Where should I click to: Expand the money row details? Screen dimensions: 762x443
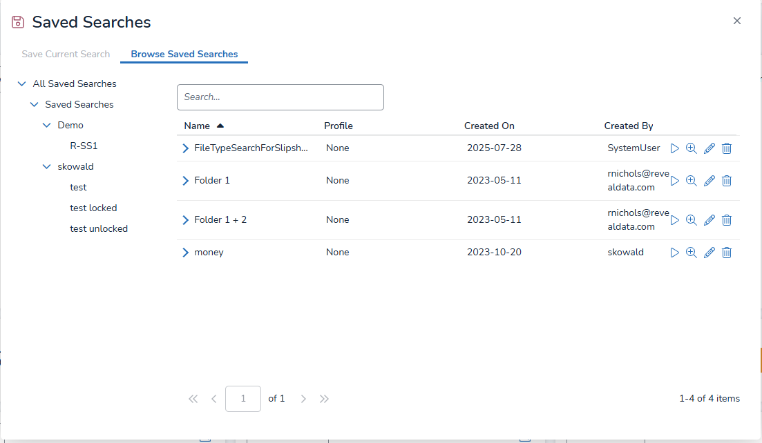185,253
